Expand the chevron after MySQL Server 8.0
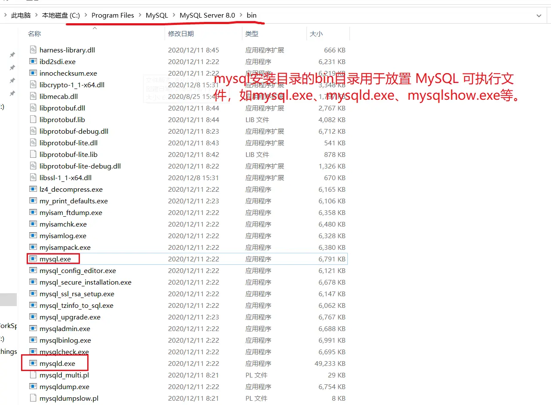The image size is (551, 405). [241, 15]
